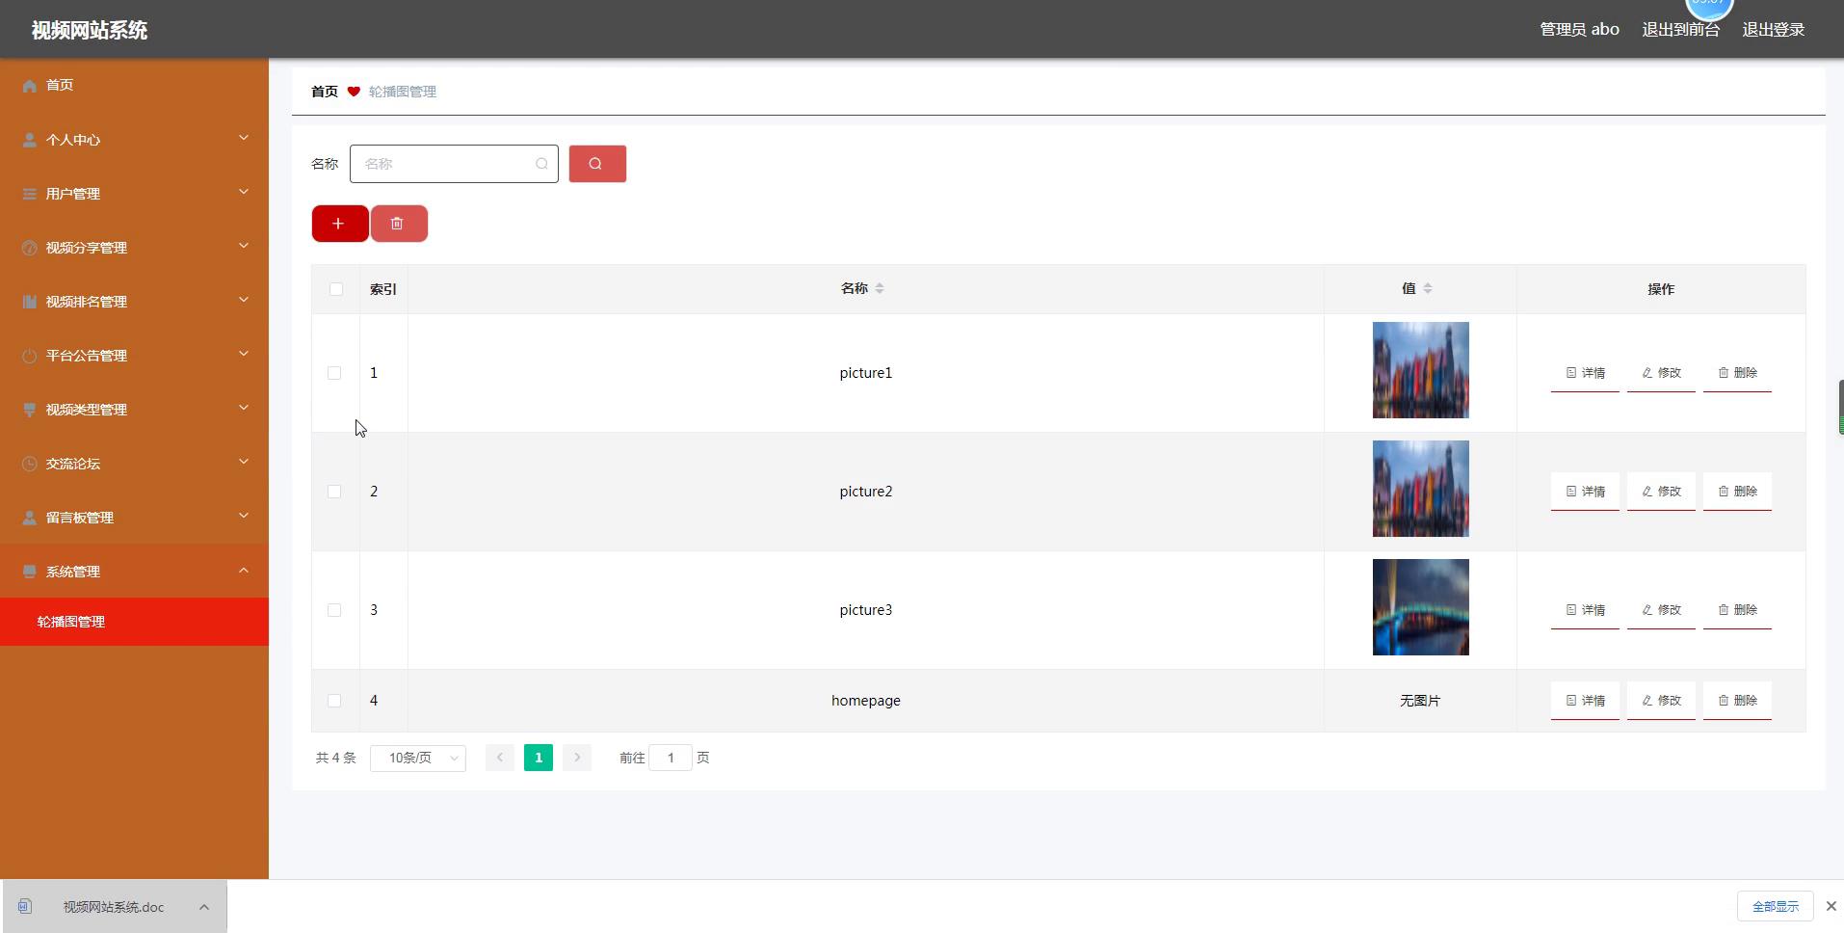Screen dimensions: 1844x933
Task: Tick the checkbox for picture1 row
Action: [334, 373]
